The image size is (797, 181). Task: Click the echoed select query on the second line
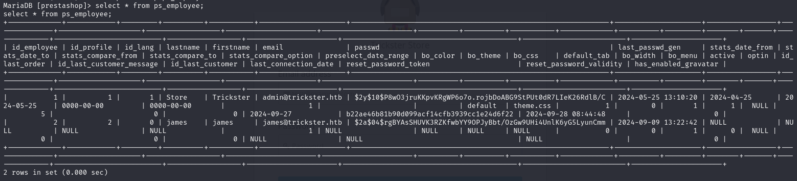tap(58, 14)
